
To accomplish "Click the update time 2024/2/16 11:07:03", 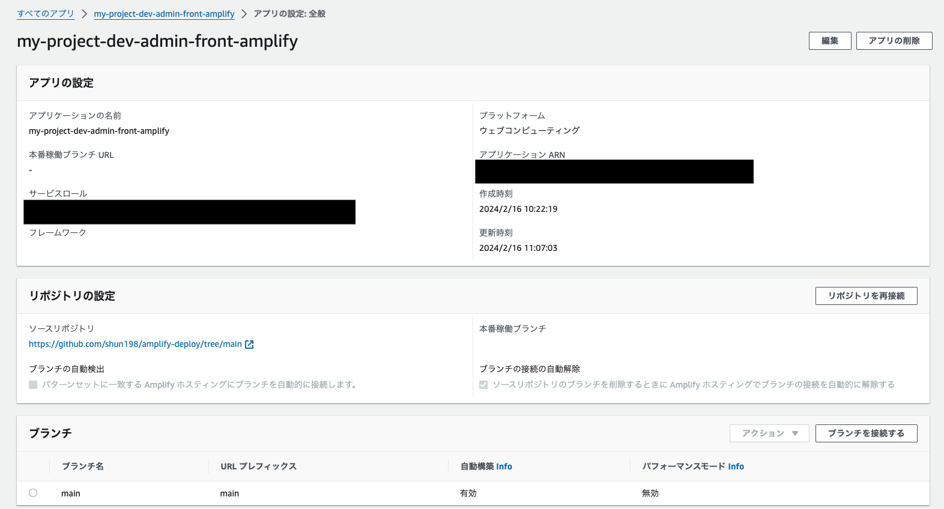I will click(x=518, y=248).
